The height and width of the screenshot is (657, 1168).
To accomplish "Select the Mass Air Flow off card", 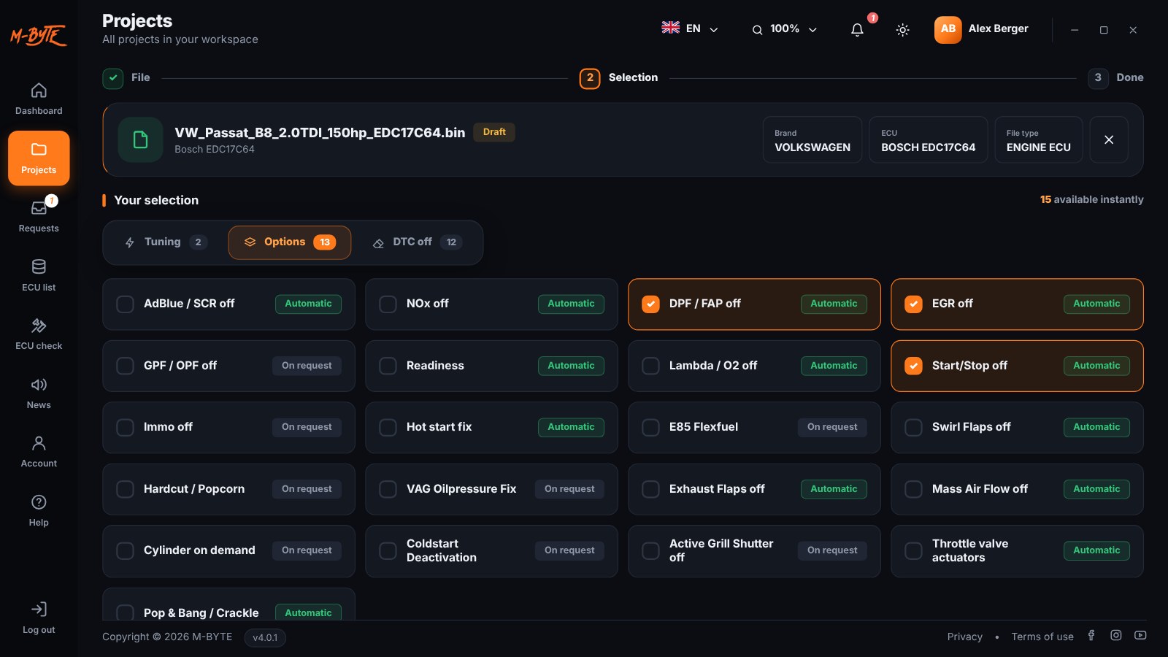I will [x=1017, y=489].
